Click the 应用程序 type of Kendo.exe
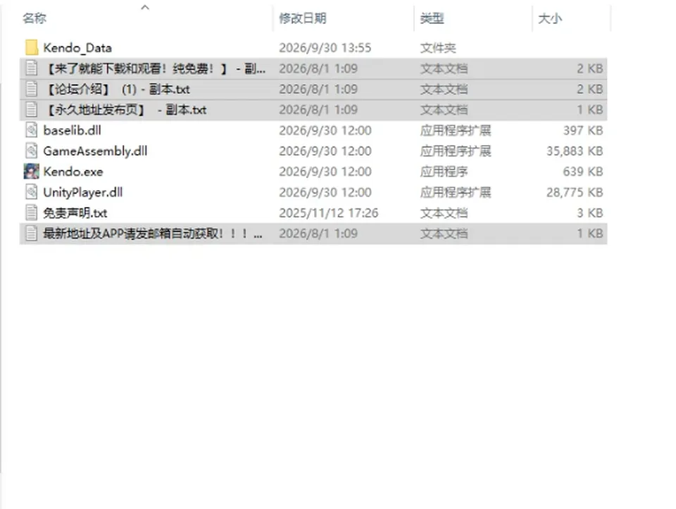Viewport: 676px width, 509px height. point(444,172)
